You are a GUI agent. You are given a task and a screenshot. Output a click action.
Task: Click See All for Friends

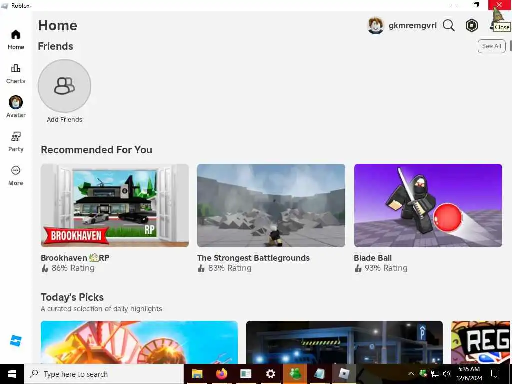pos(492,46)
